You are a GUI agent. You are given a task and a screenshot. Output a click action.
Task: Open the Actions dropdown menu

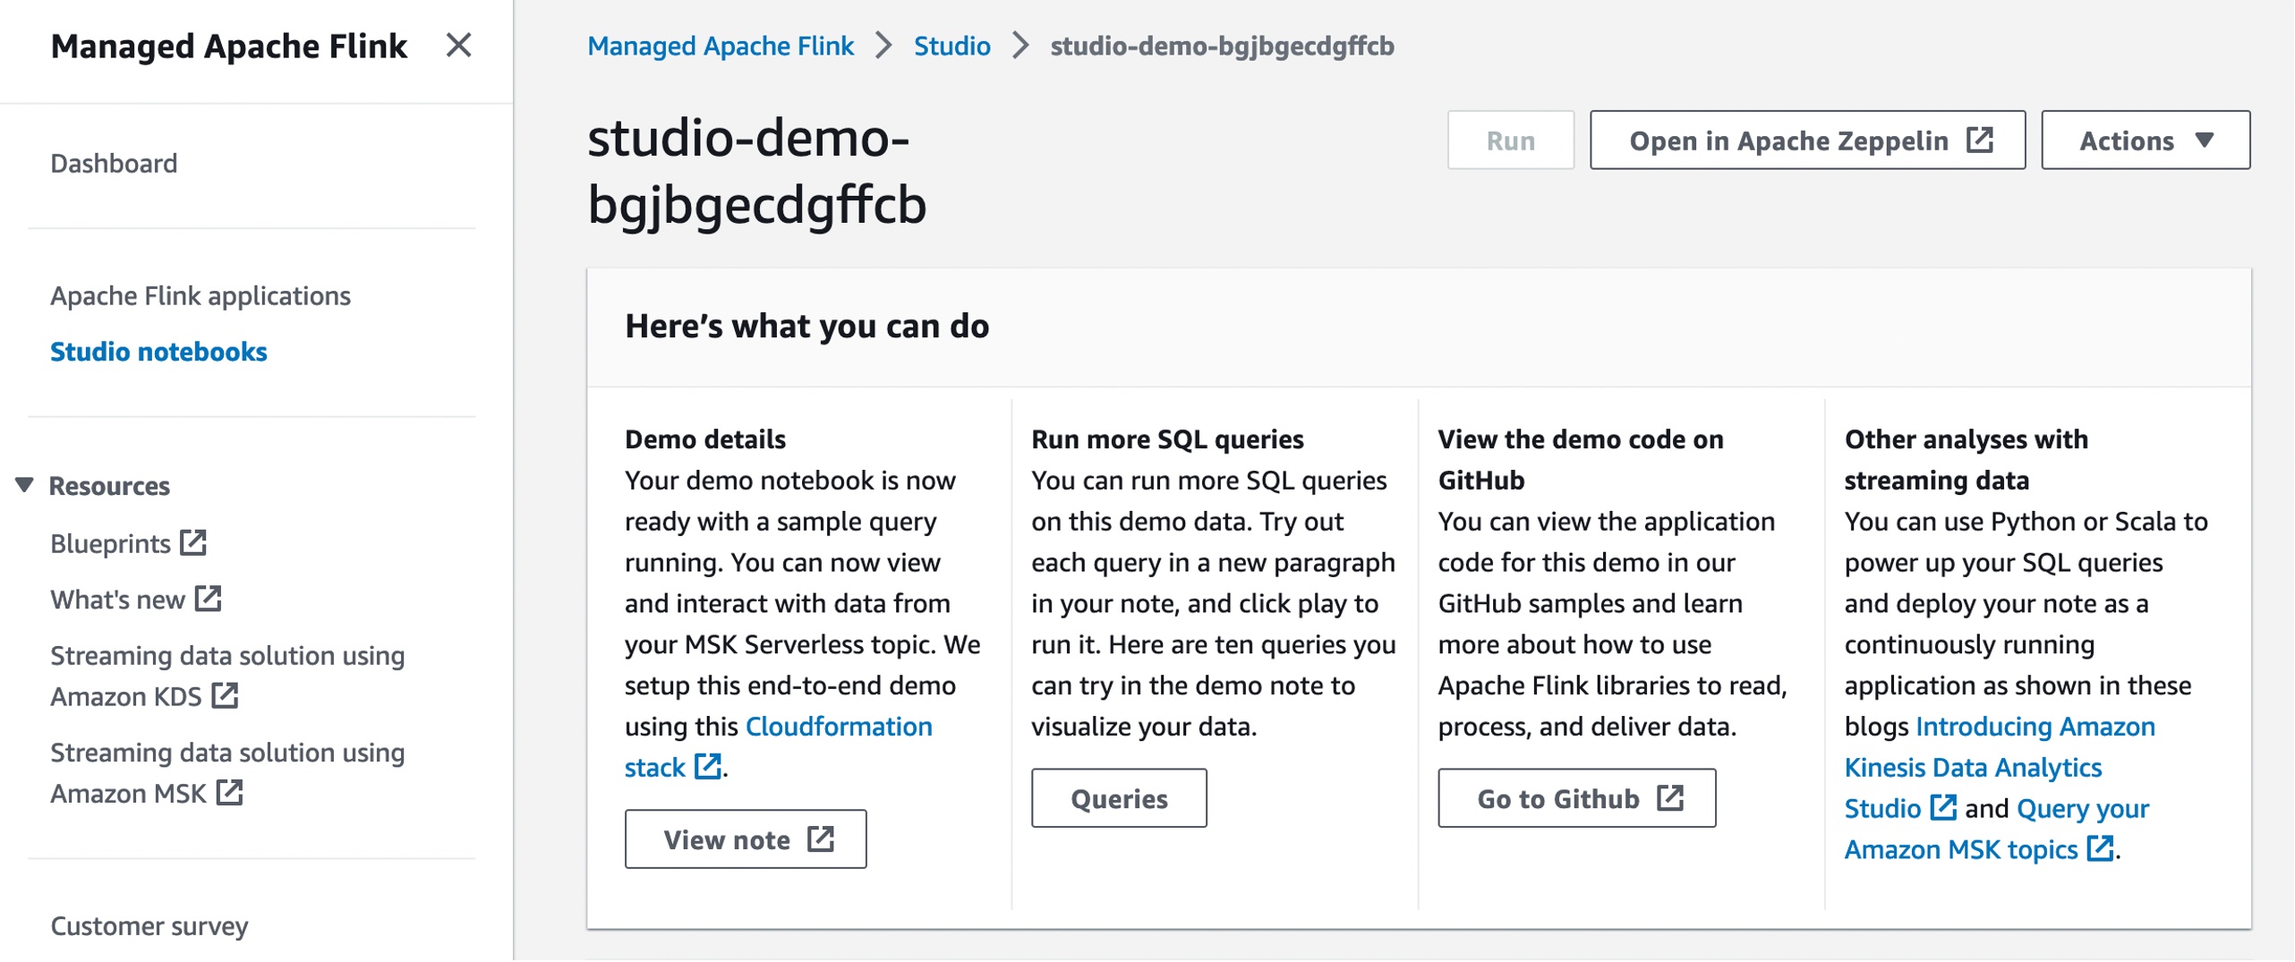2145,140
